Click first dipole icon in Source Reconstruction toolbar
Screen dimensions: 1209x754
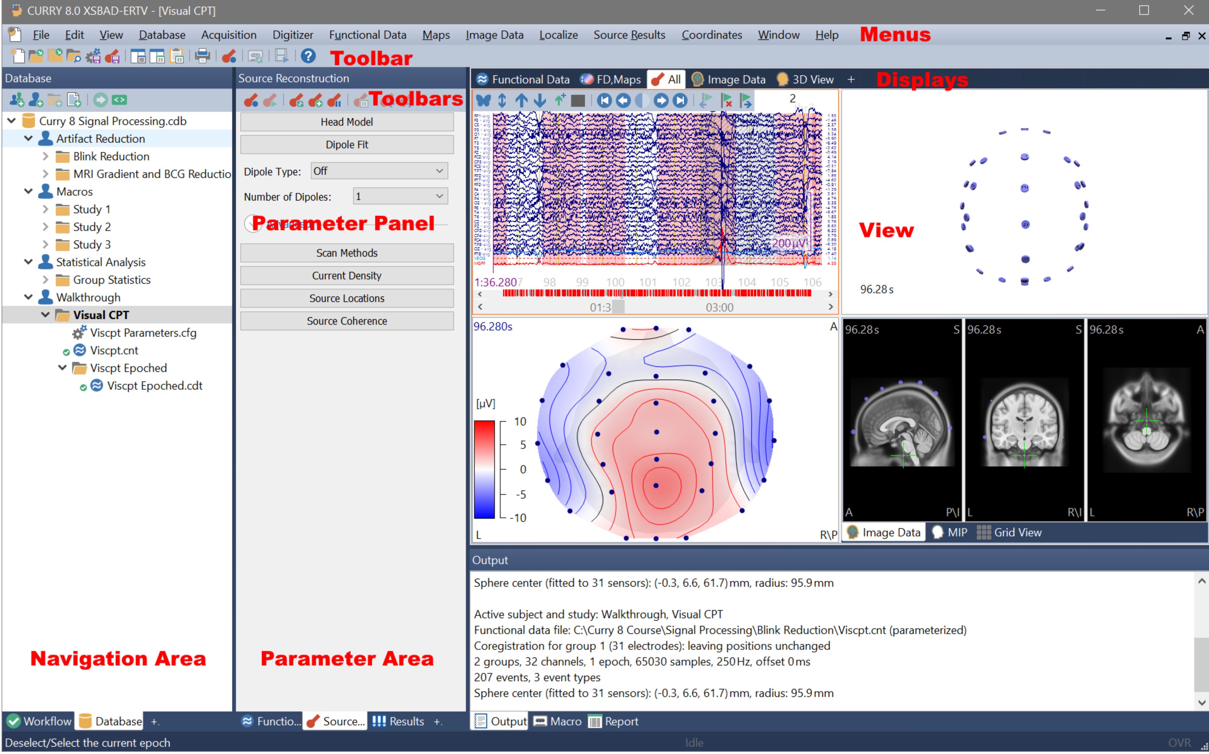click(251, 100)
